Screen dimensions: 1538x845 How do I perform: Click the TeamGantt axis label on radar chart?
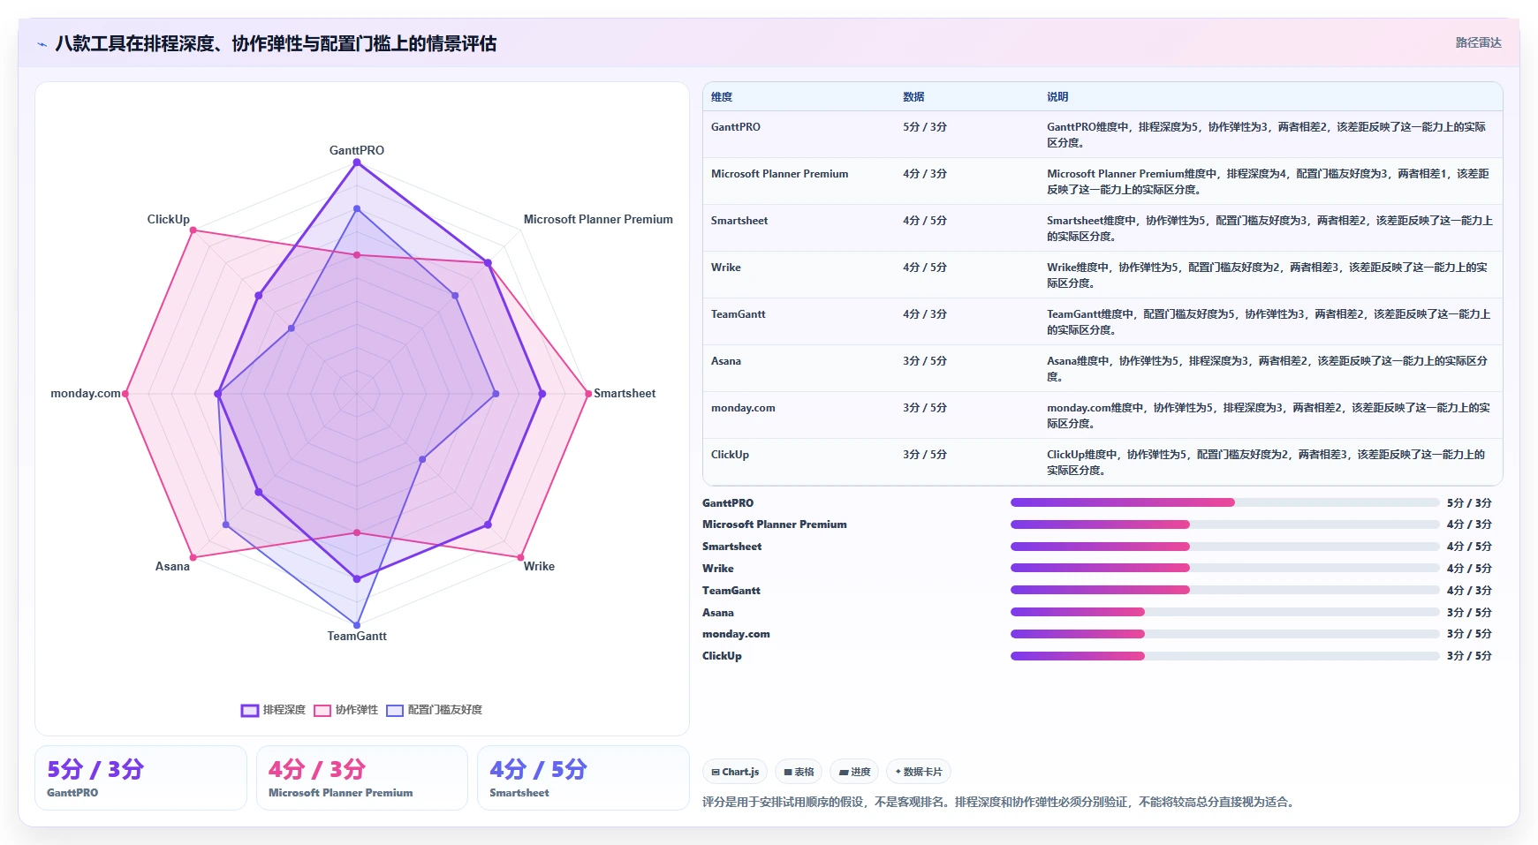(x=357, y=636)
